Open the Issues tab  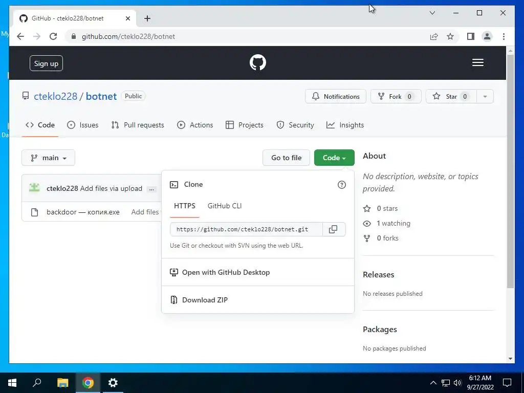pyautogui.click(x=82, y=125)
